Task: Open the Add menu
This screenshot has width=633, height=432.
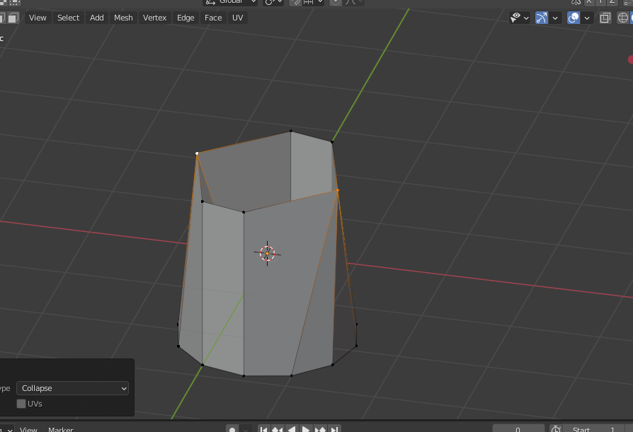Action: 97,18
